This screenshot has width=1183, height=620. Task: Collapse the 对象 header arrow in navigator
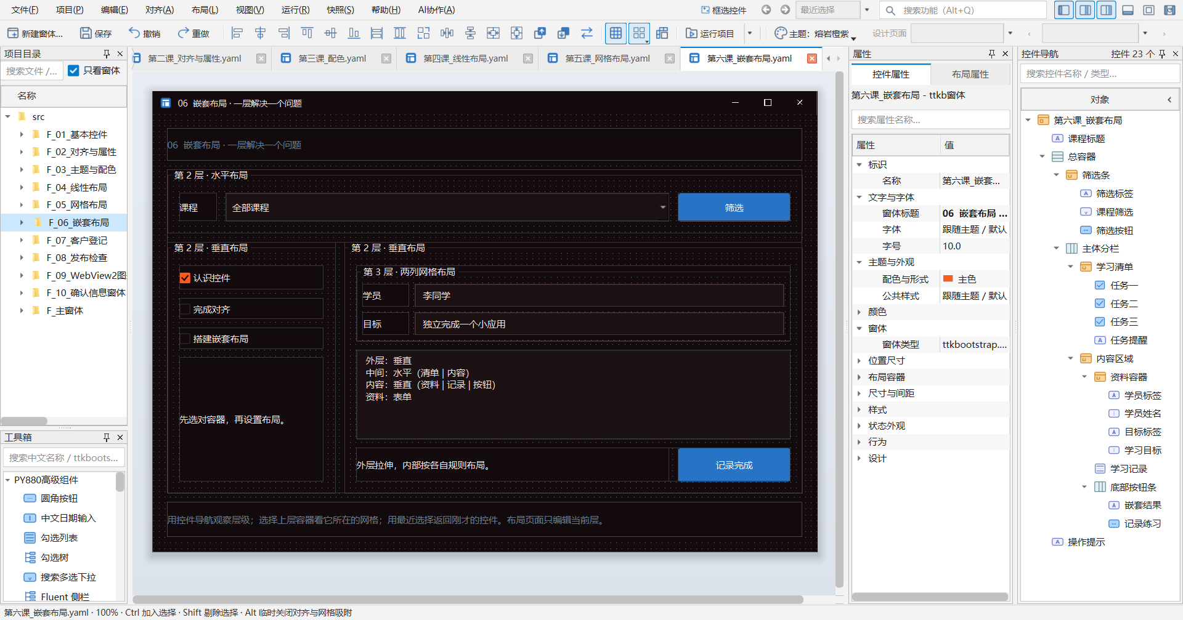point(1169,100)
